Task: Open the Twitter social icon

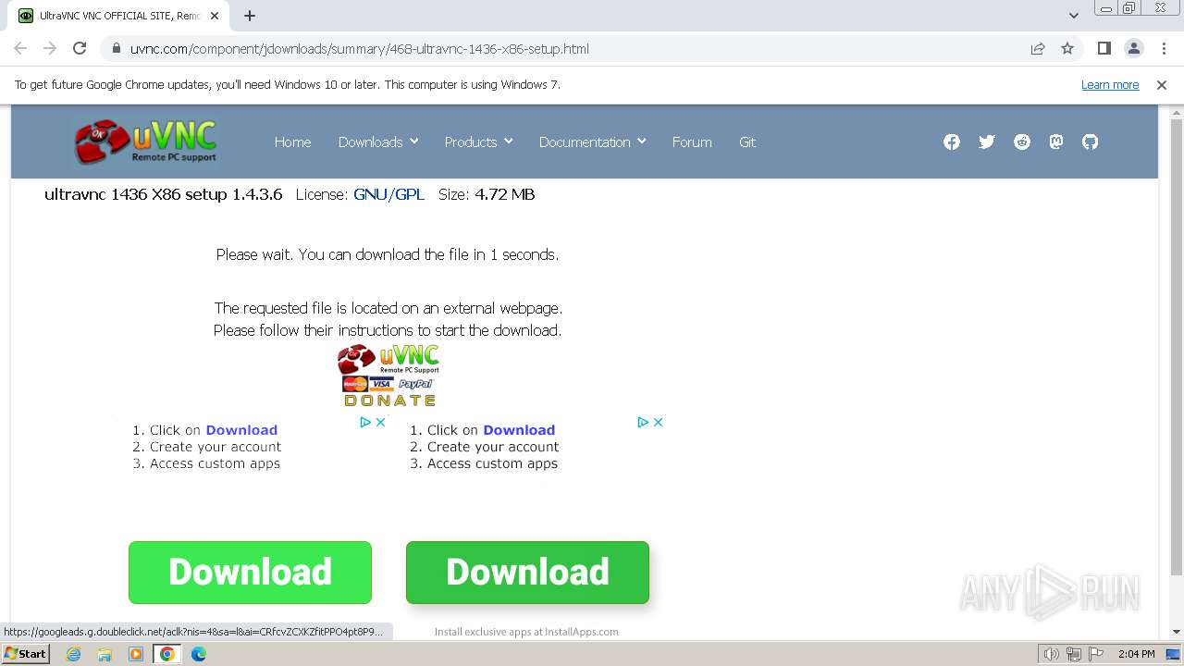Action: tap(987, 142)
